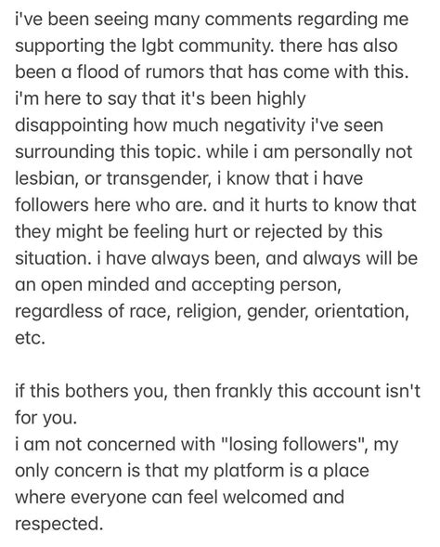Click the word "frankly"
The width and height of the screenshot is (440, 547).
pos(243,391)
